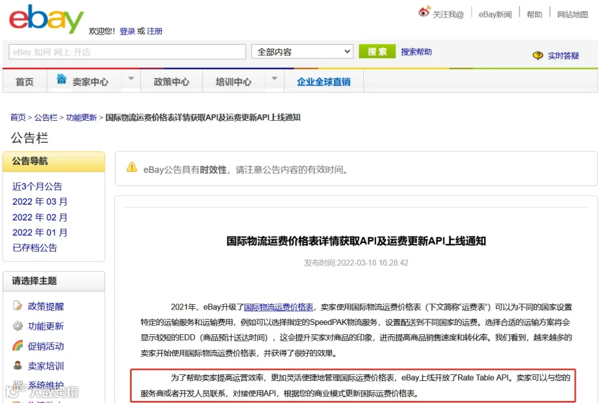Click the 促销活动 rainbow icon
The height and width of the screenshot is (403, 601).
click(x=17, y=346)
